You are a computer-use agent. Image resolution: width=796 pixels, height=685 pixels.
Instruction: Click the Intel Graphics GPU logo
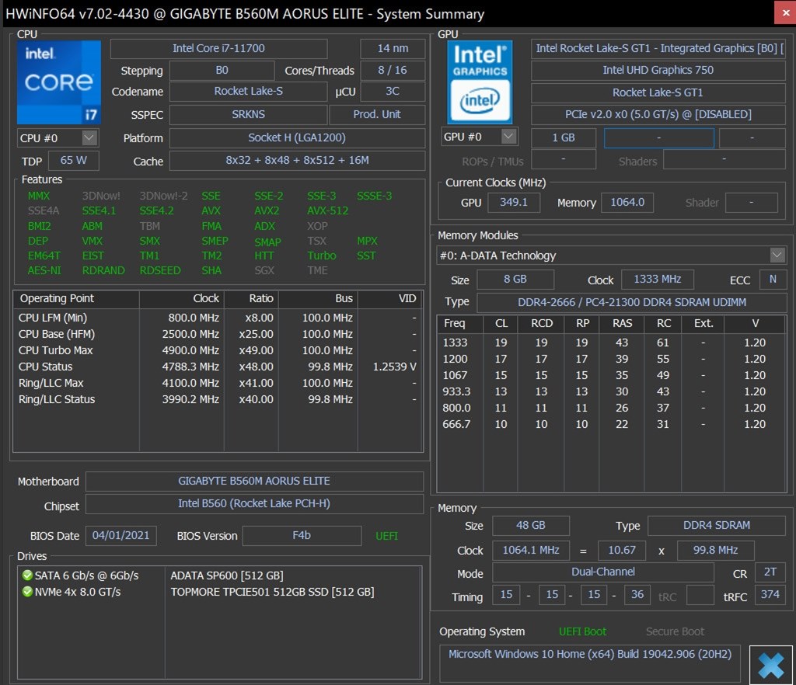pyautogui.click(x=479, y=82)
